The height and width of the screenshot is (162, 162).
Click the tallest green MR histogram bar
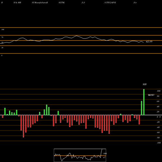(x=144, y=102)
